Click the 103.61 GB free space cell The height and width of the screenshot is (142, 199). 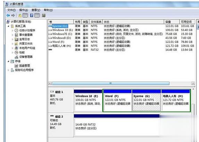pyautogui.click(x=187, y=26)
